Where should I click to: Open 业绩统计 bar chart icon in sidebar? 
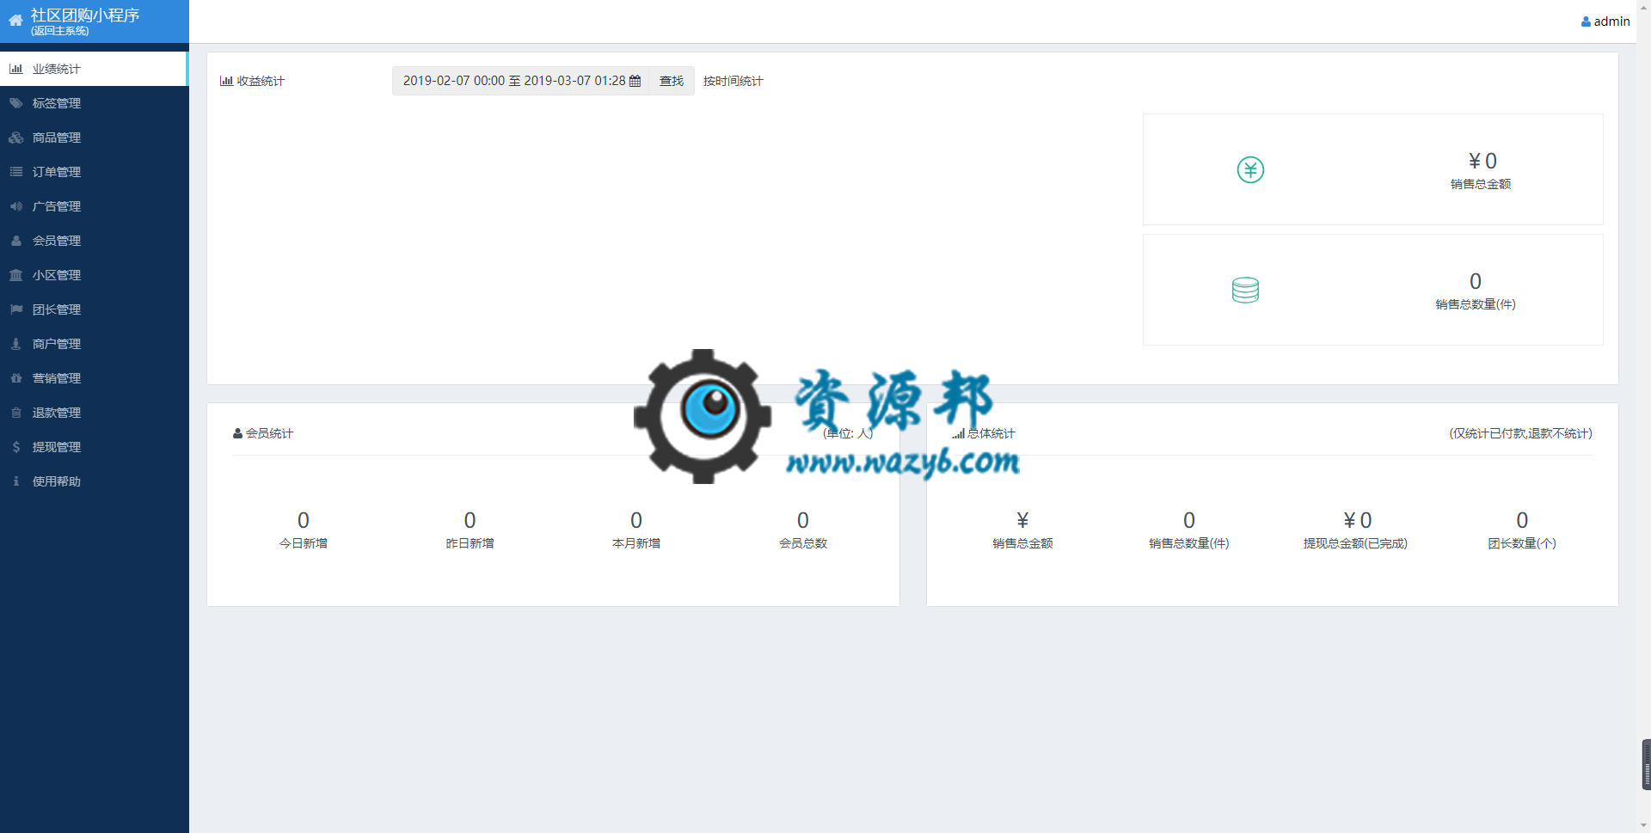pos(16,69)
